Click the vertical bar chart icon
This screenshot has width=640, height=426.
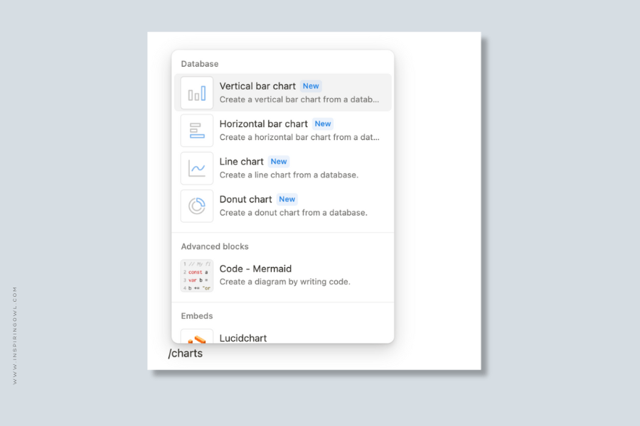point(197,93)
